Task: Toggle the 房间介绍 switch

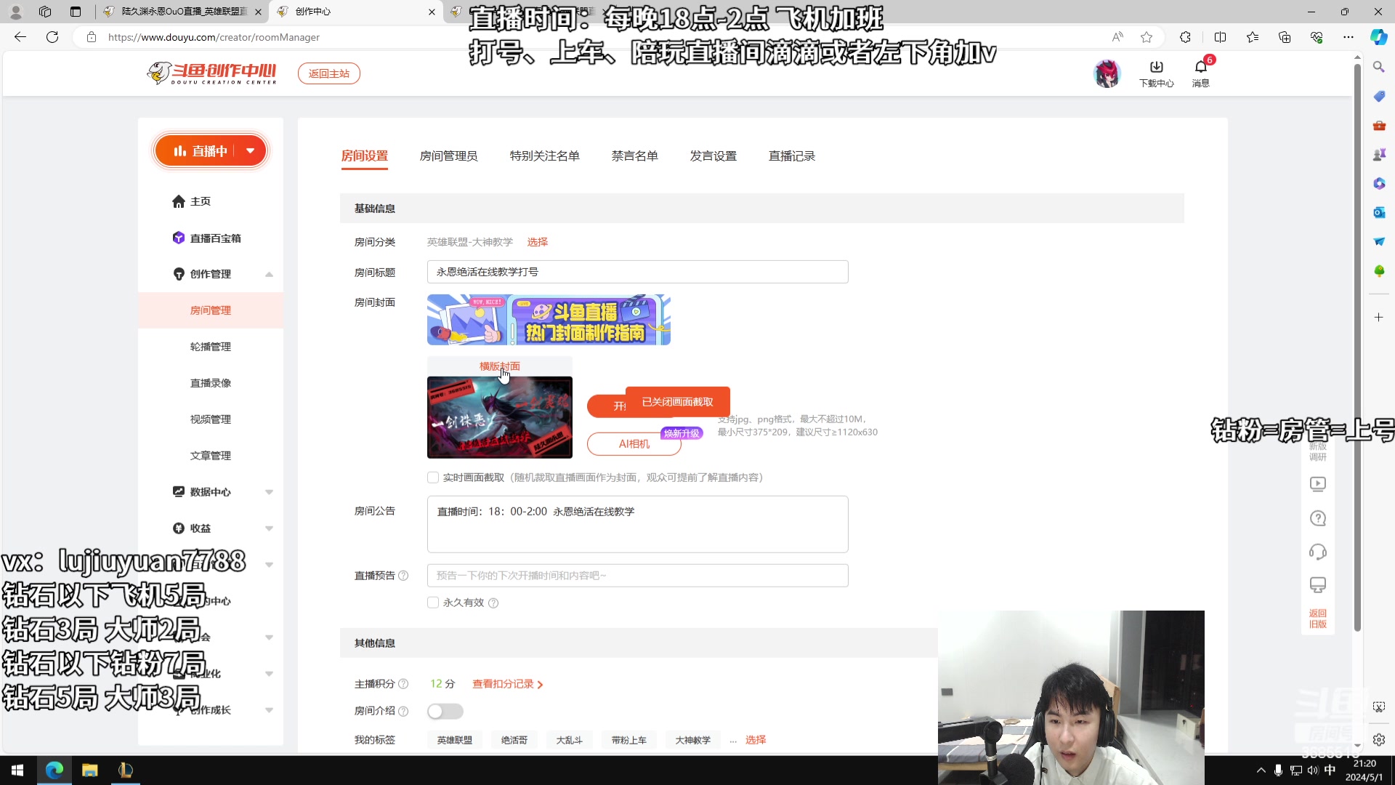Action: coord(445,712)
